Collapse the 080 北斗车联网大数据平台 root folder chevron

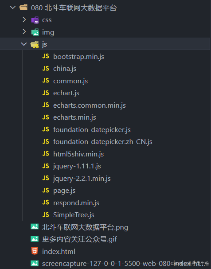[x=13, y=8]
